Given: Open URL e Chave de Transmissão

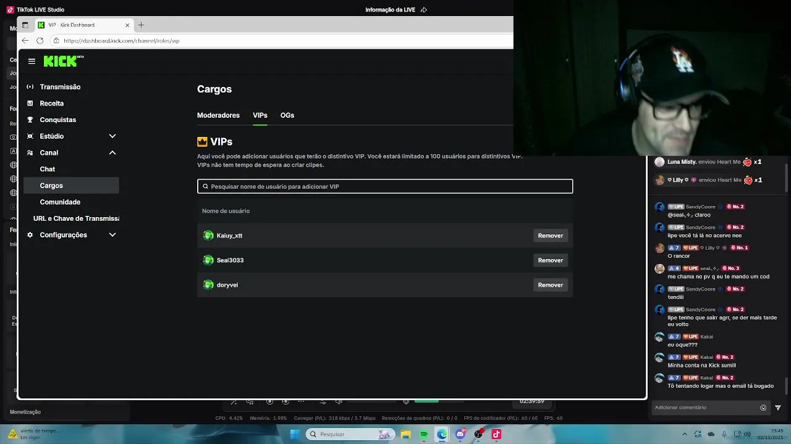Looking at the screenshot, I should click(76, 218).
